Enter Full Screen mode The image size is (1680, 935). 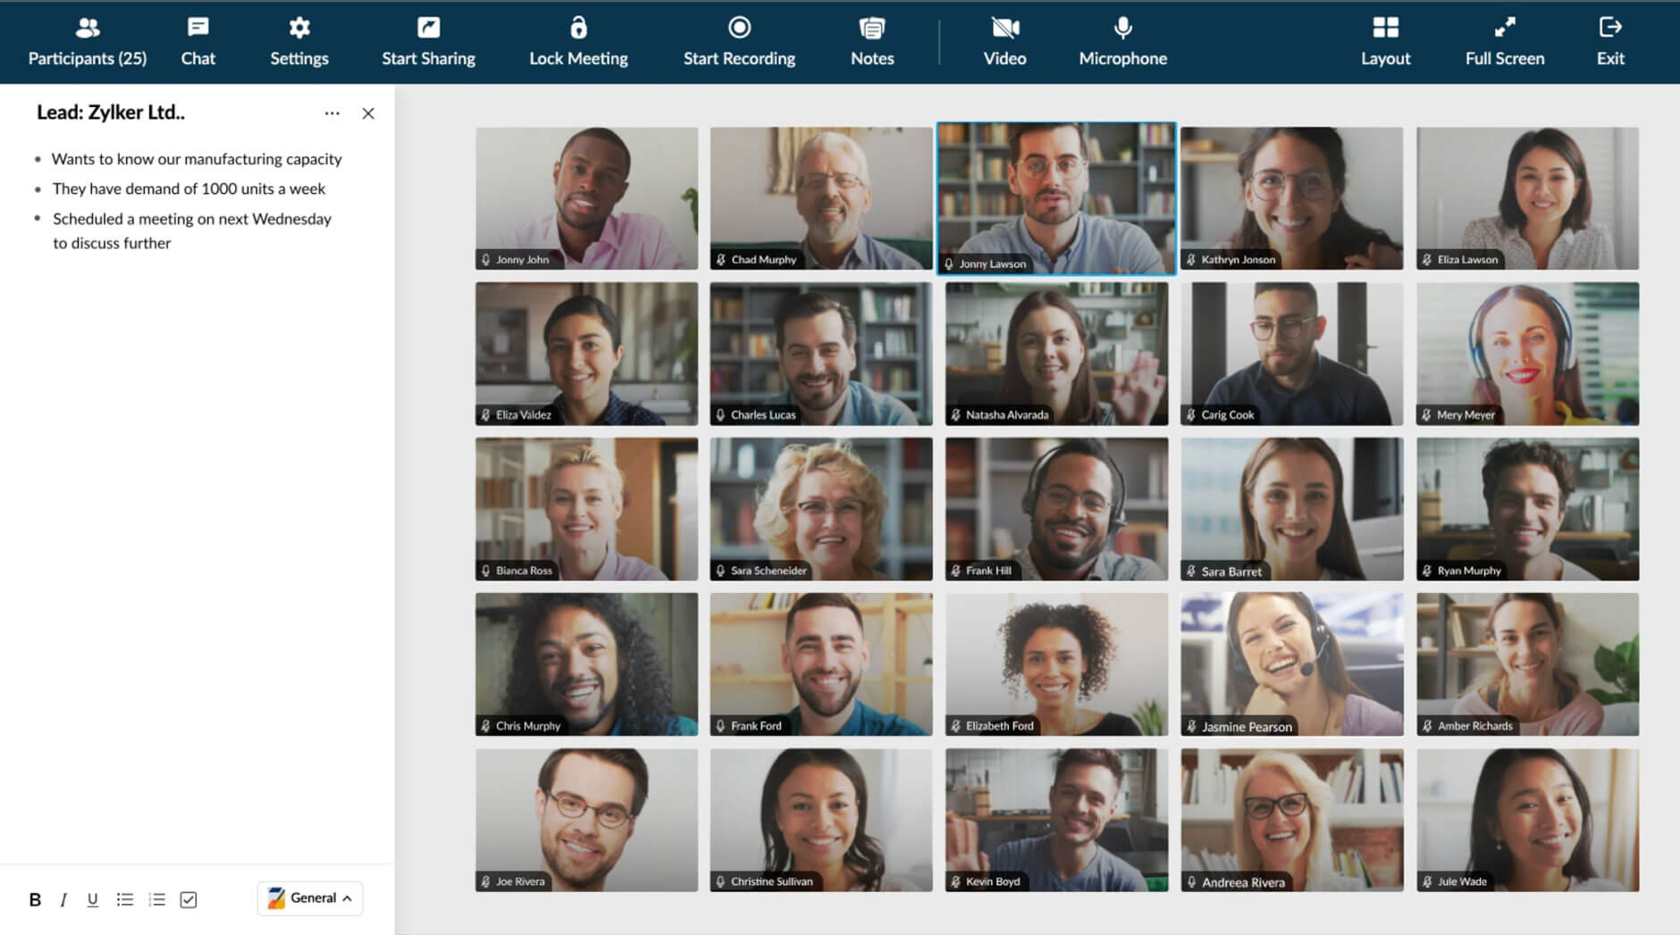[x=1504, y=40]
